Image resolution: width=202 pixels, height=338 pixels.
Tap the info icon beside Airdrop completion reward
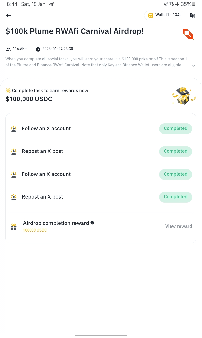coord(92,223)
